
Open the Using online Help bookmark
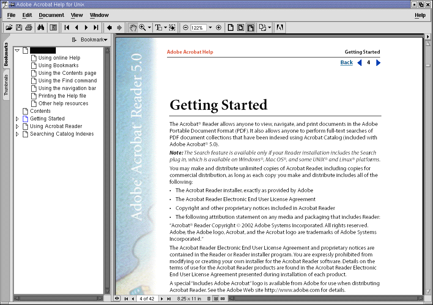tap(59, 58)
